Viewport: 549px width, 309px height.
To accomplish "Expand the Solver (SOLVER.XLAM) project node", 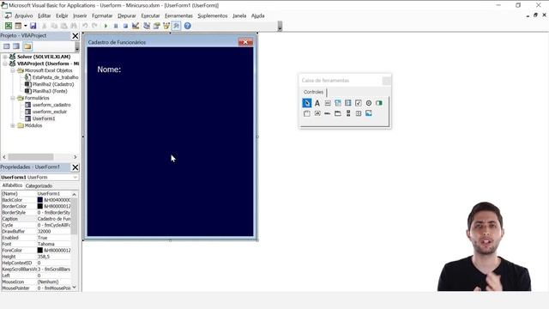I will 5,57.
